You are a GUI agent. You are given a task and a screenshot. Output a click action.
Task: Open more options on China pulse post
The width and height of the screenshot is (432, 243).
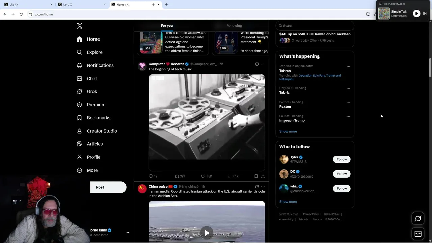click(x=263, y=187)
